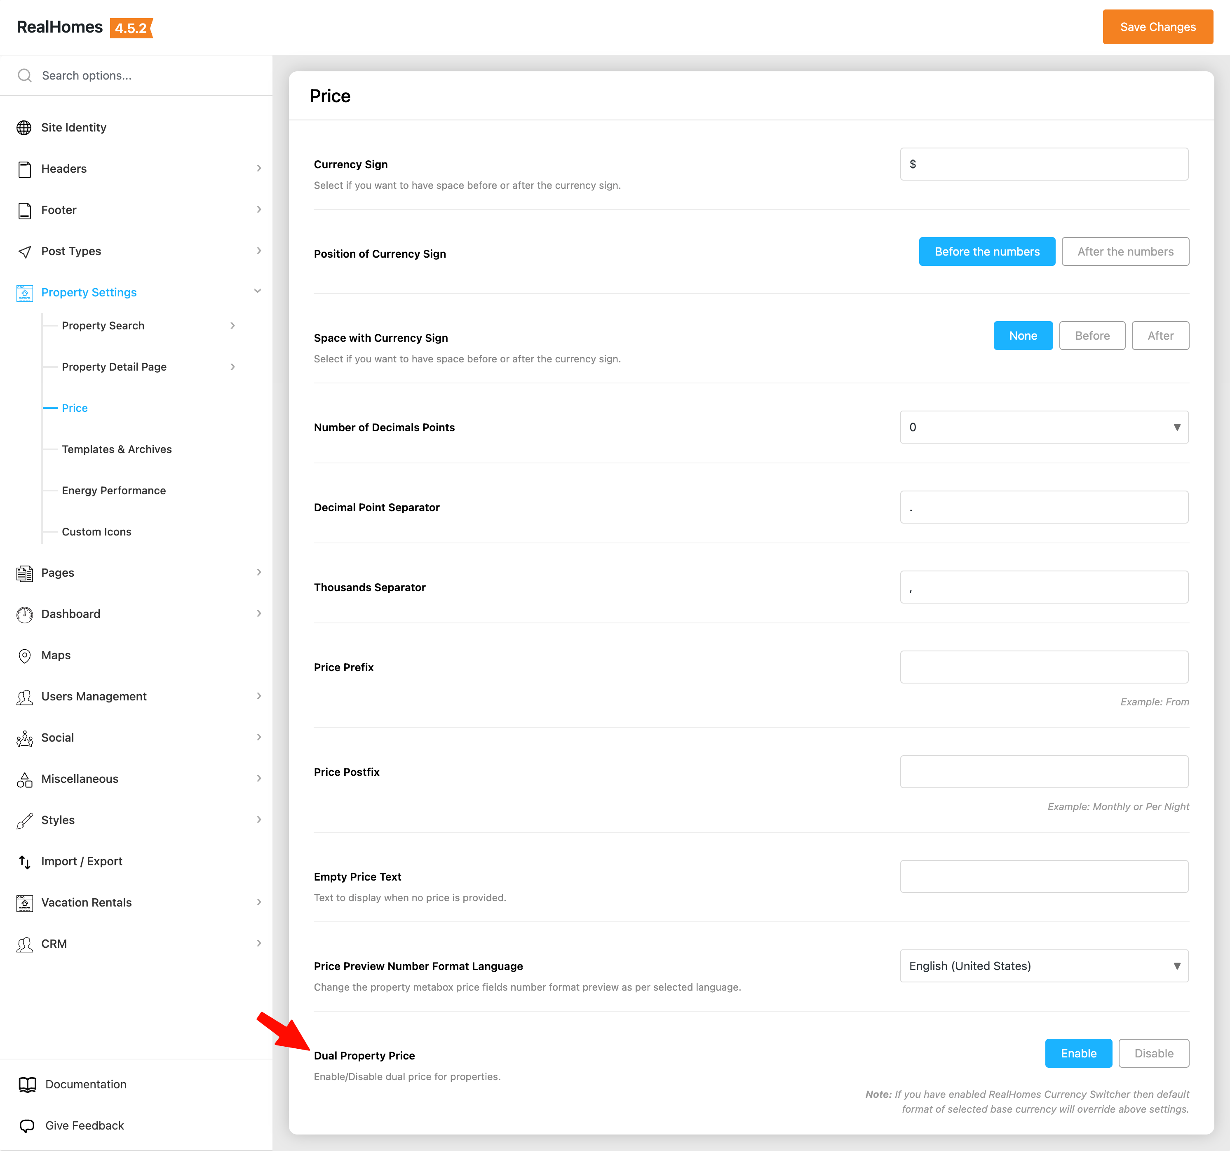The width and height of the screenshot is (1230, 1151).
Task: Set currency sign space to Before
Action: pyautogui.click(x=1092, y=336)
